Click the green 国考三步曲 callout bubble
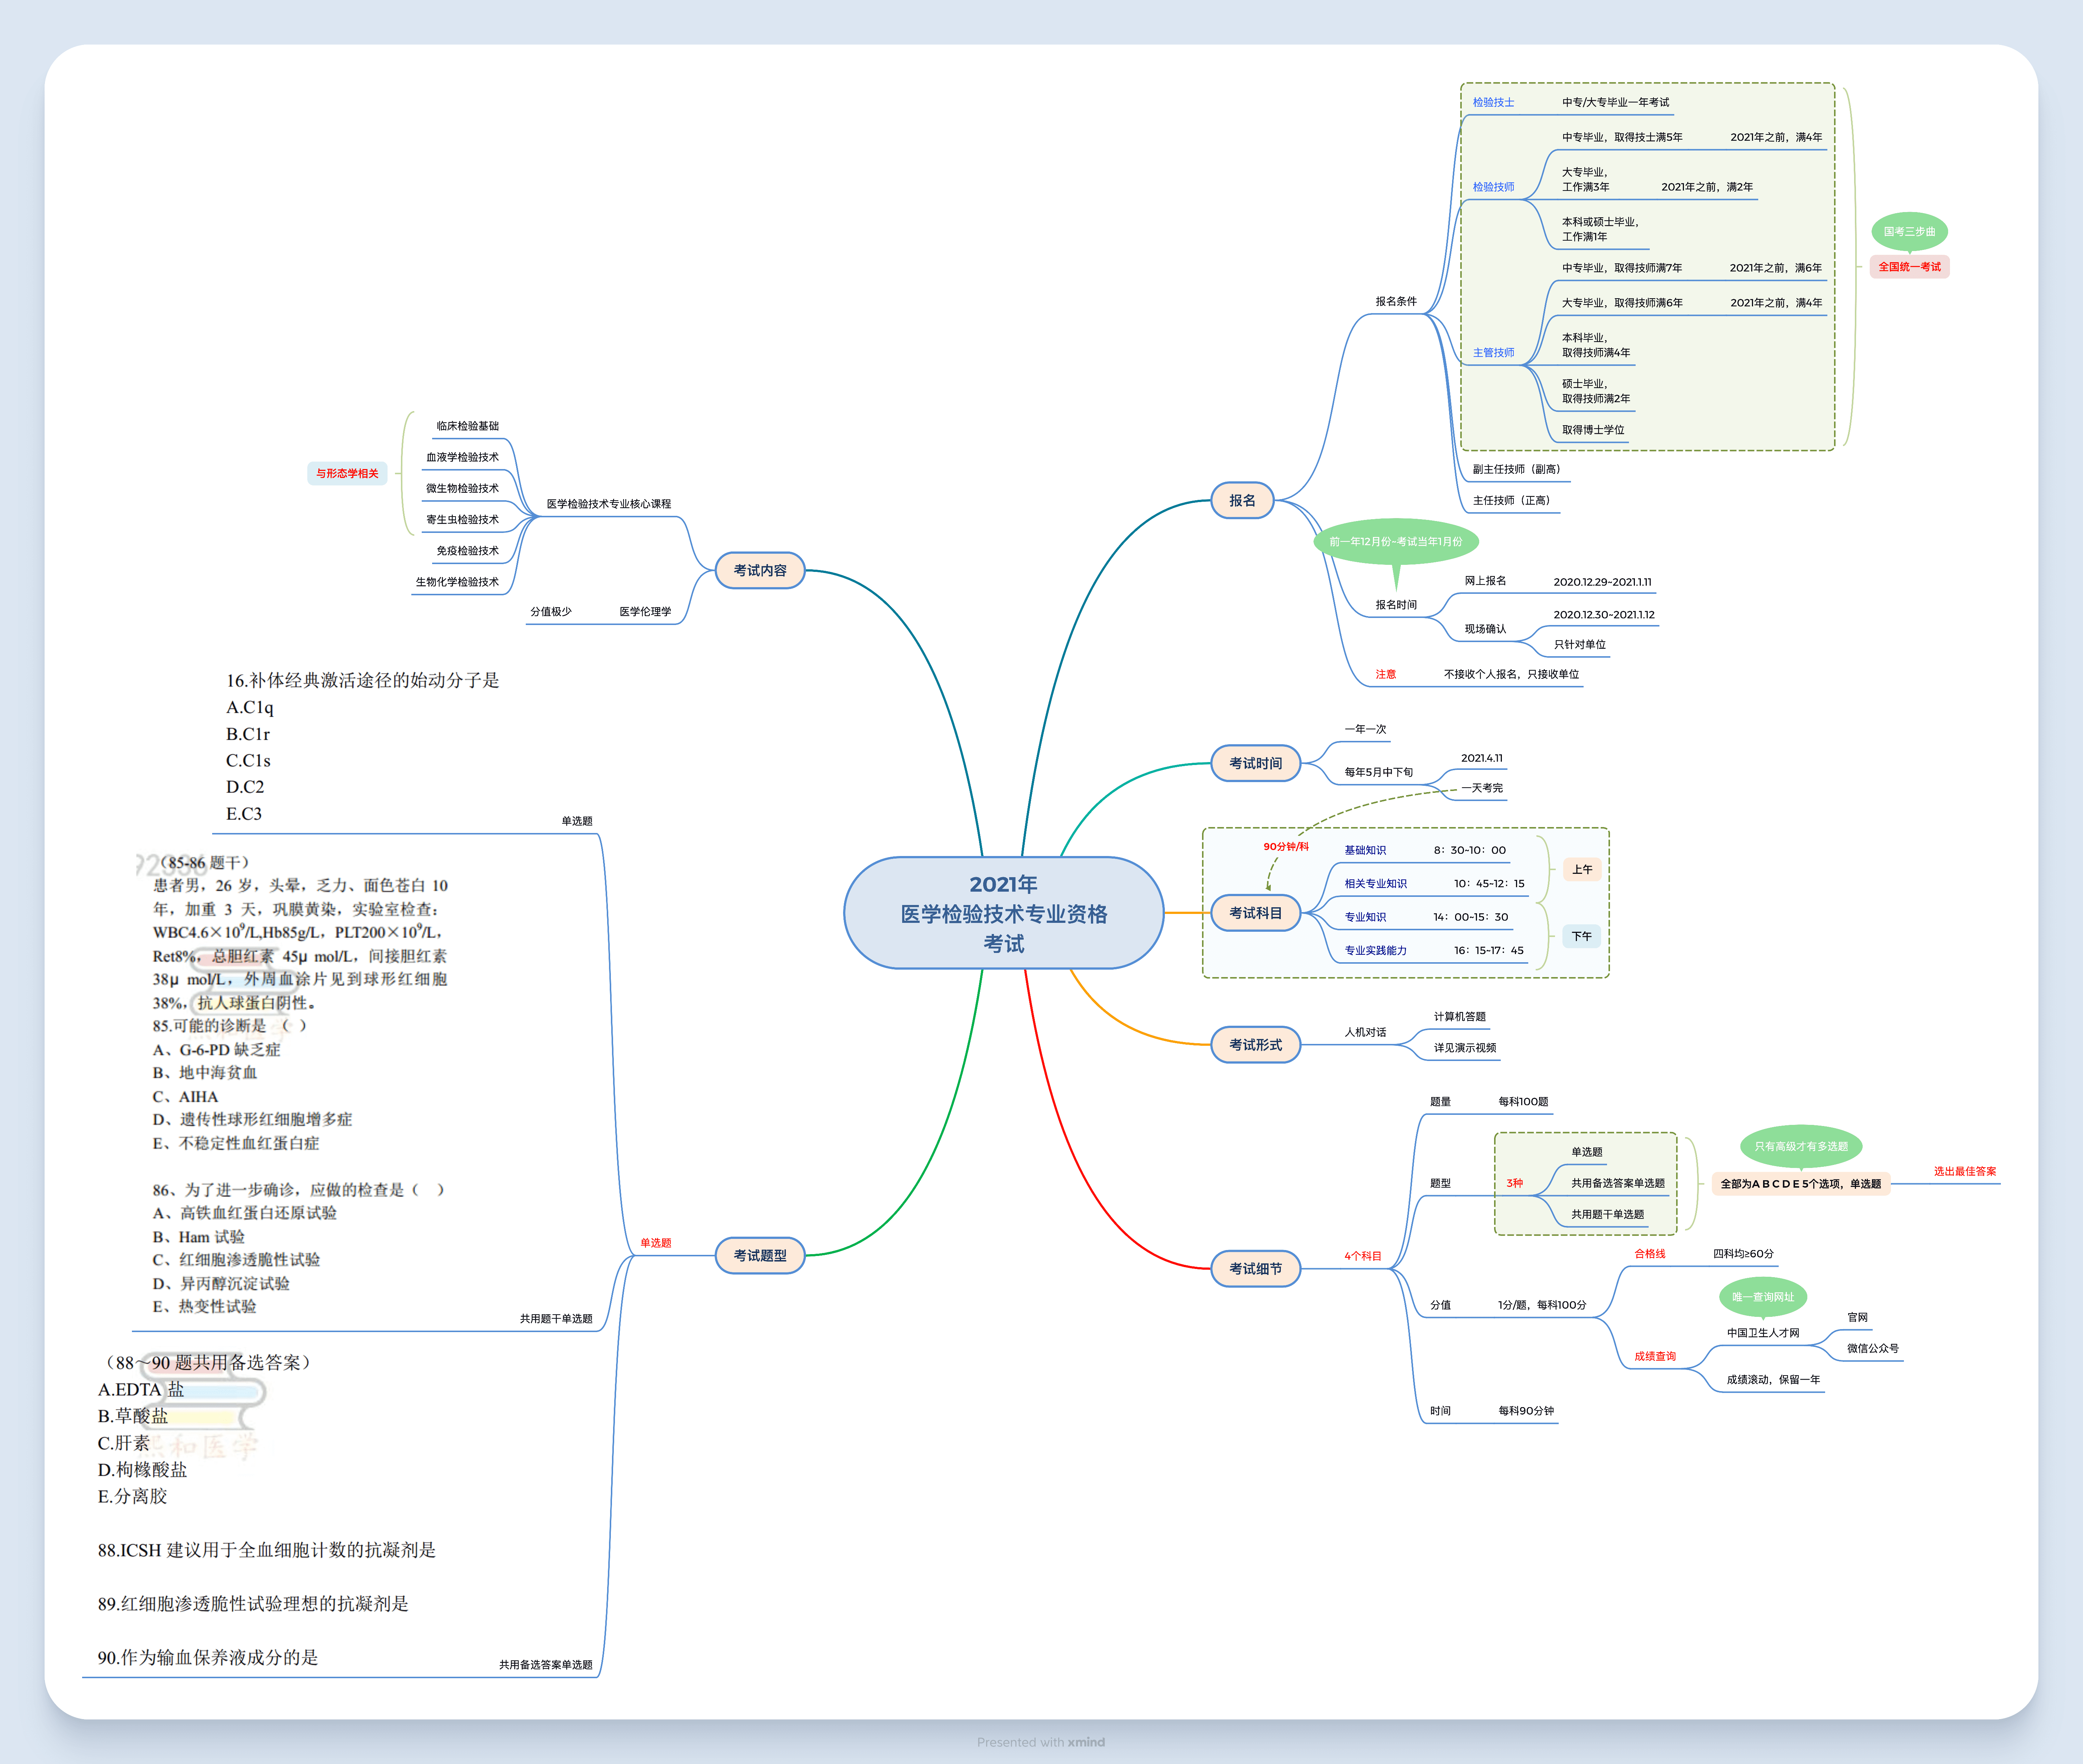This screenshot has width=2083, height=1764. [x=1909, y=231]
